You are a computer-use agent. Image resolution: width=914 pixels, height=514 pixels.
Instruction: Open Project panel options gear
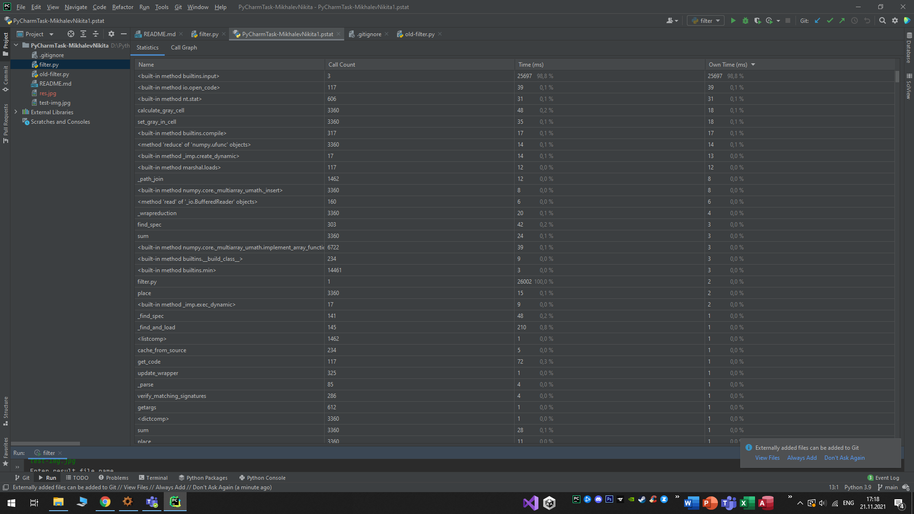coord(111,34)
